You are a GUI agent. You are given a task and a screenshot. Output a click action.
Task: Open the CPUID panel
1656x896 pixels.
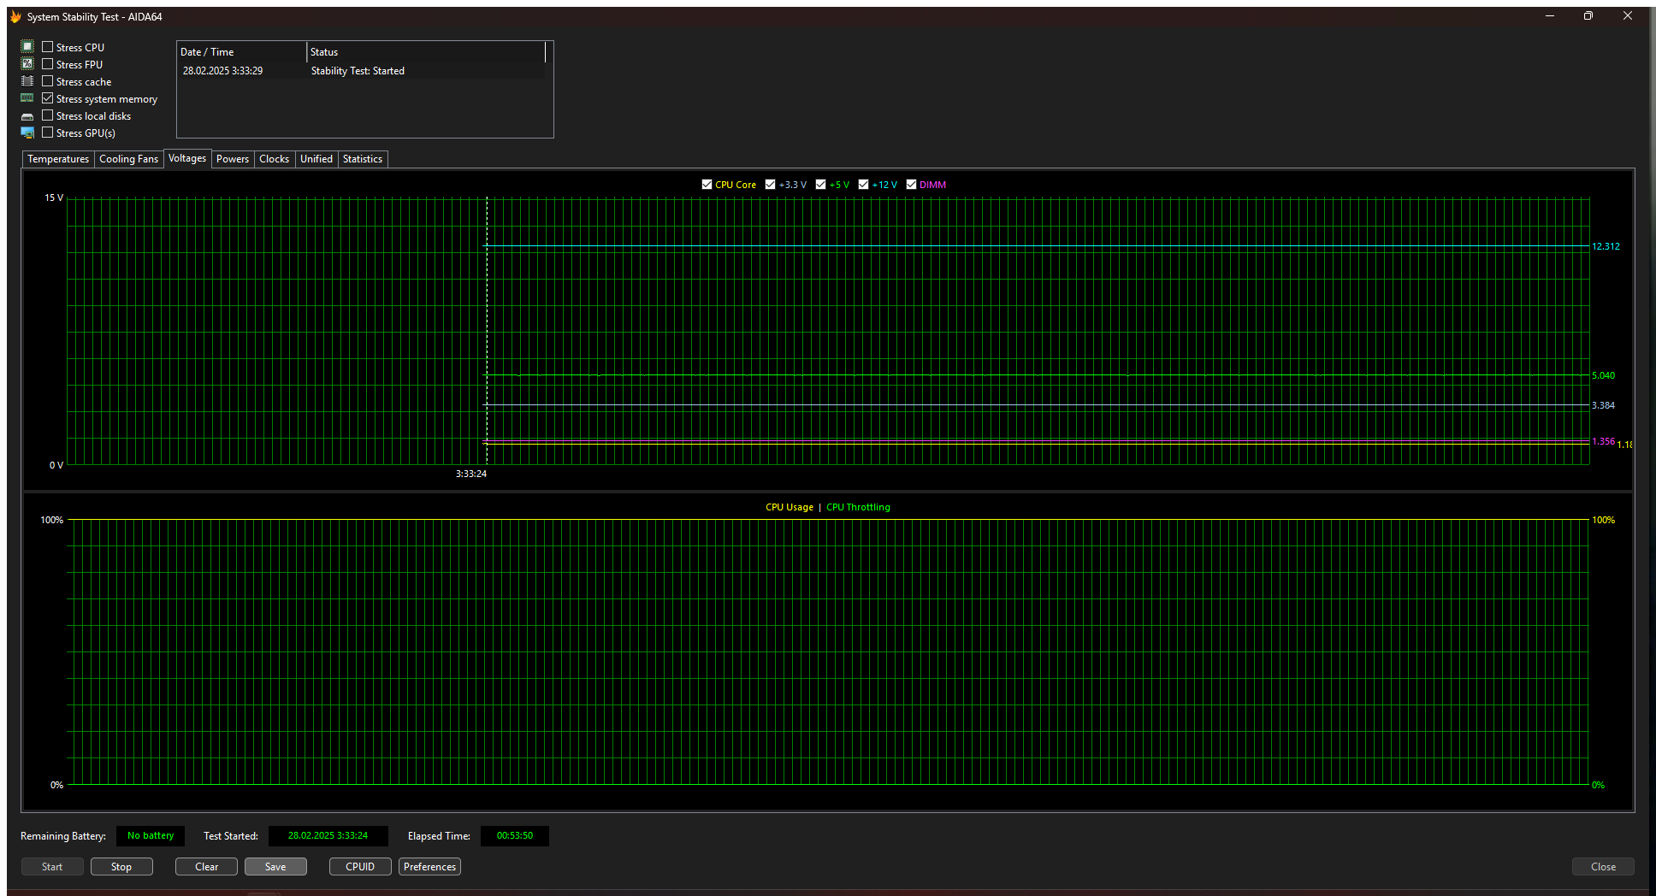tap(360, 867)
